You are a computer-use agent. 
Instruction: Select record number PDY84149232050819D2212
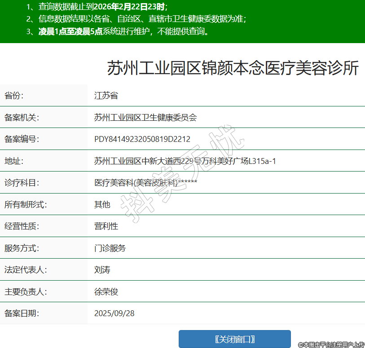(142, 139)
